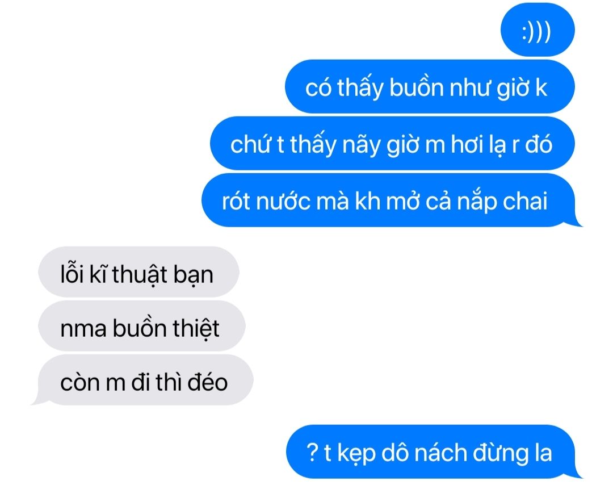Select the "? t kẹp dô nách" message
The height and width of the screenshot is (485, 613).
click(x=434, y=451)
